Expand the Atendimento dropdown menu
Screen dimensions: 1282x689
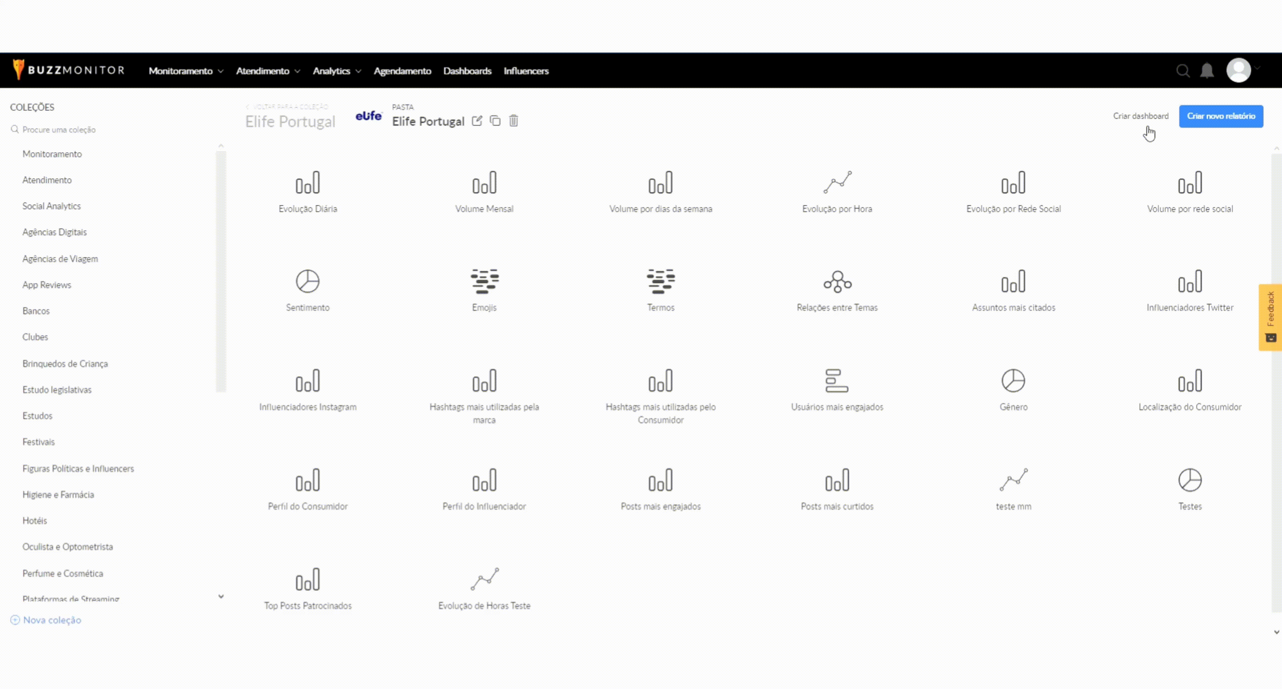tap(268, 71)
